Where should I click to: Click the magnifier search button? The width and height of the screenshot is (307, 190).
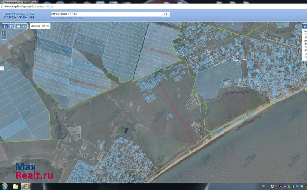pos(166,14)
